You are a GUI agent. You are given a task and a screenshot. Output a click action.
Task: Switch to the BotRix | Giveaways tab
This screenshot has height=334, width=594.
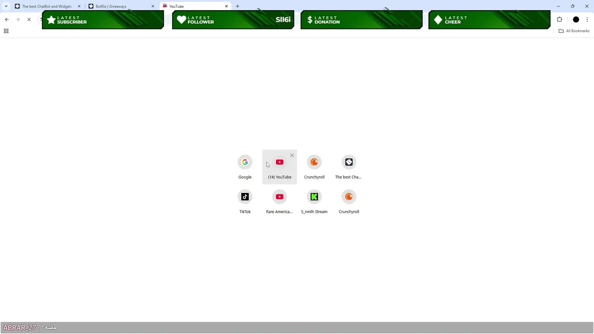121,6
